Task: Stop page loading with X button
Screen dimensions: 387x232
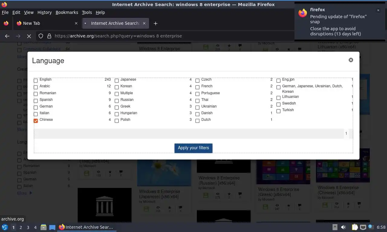Action: coord(29,36)
